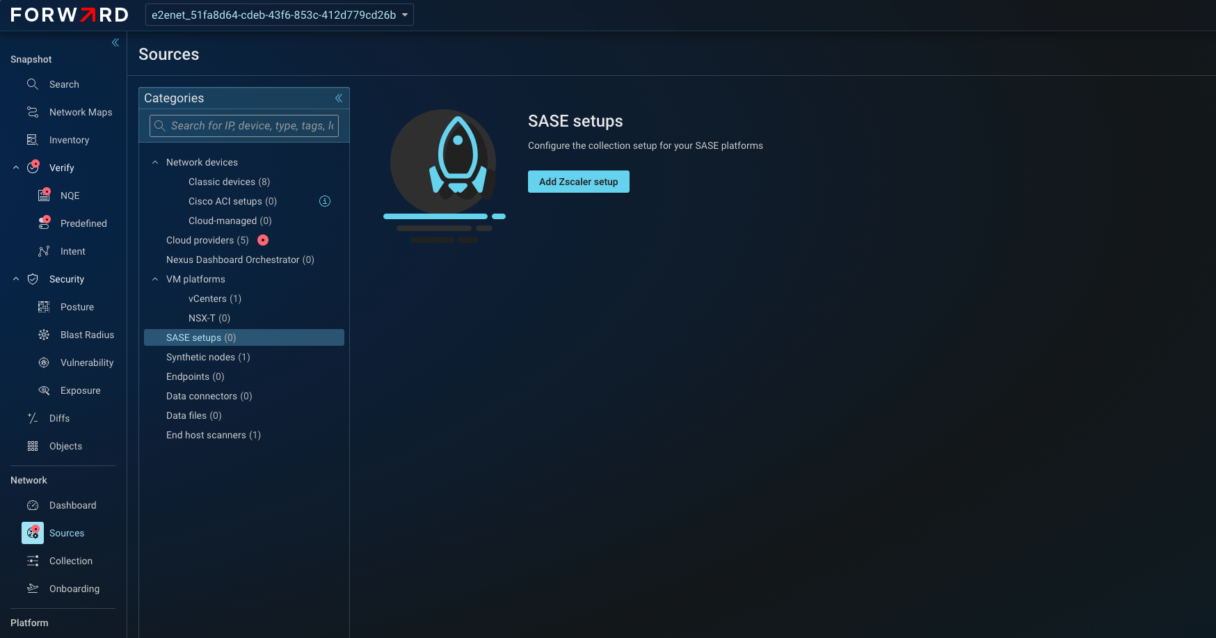Open the Inventory page
This screenshot has height=638, width=1216.
point(69,140)
